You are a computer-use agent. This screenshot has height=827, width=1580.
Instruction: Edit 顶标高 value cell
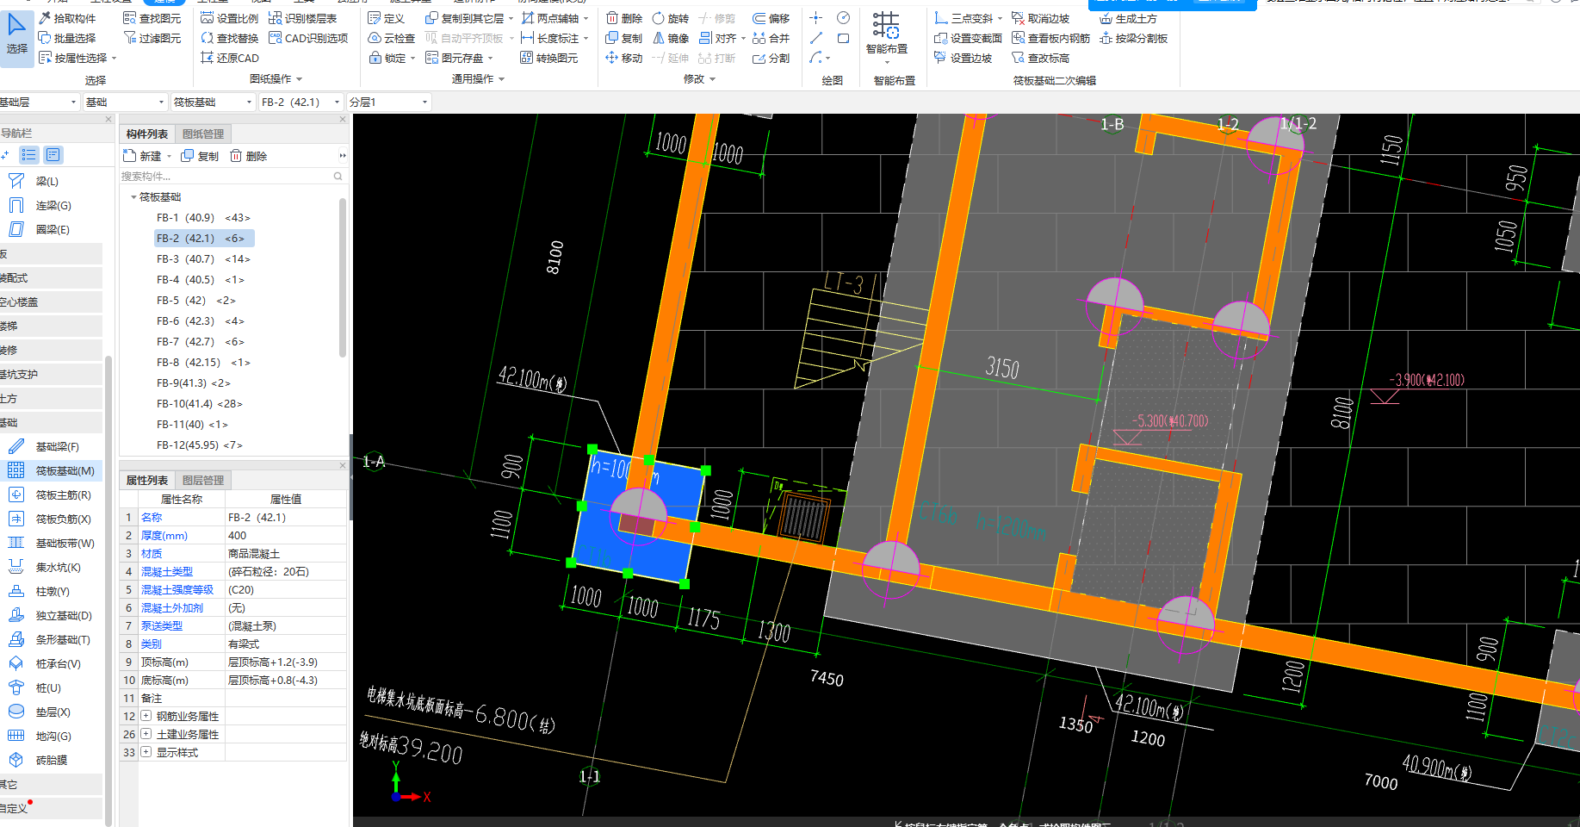tap(285, 662)
